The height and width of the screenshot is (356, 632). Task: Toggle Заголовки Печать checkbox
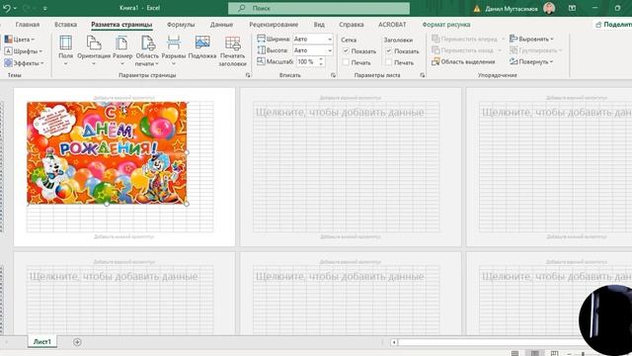click(x=388, y=62)
